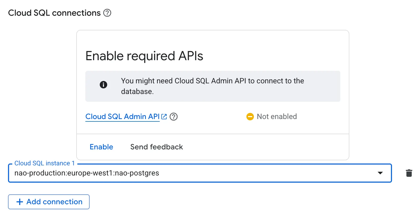416x221 pixels.
Task: Expand the instance selector showing nao-postgres
Action: pyautogui.click(x=380, y=173)
